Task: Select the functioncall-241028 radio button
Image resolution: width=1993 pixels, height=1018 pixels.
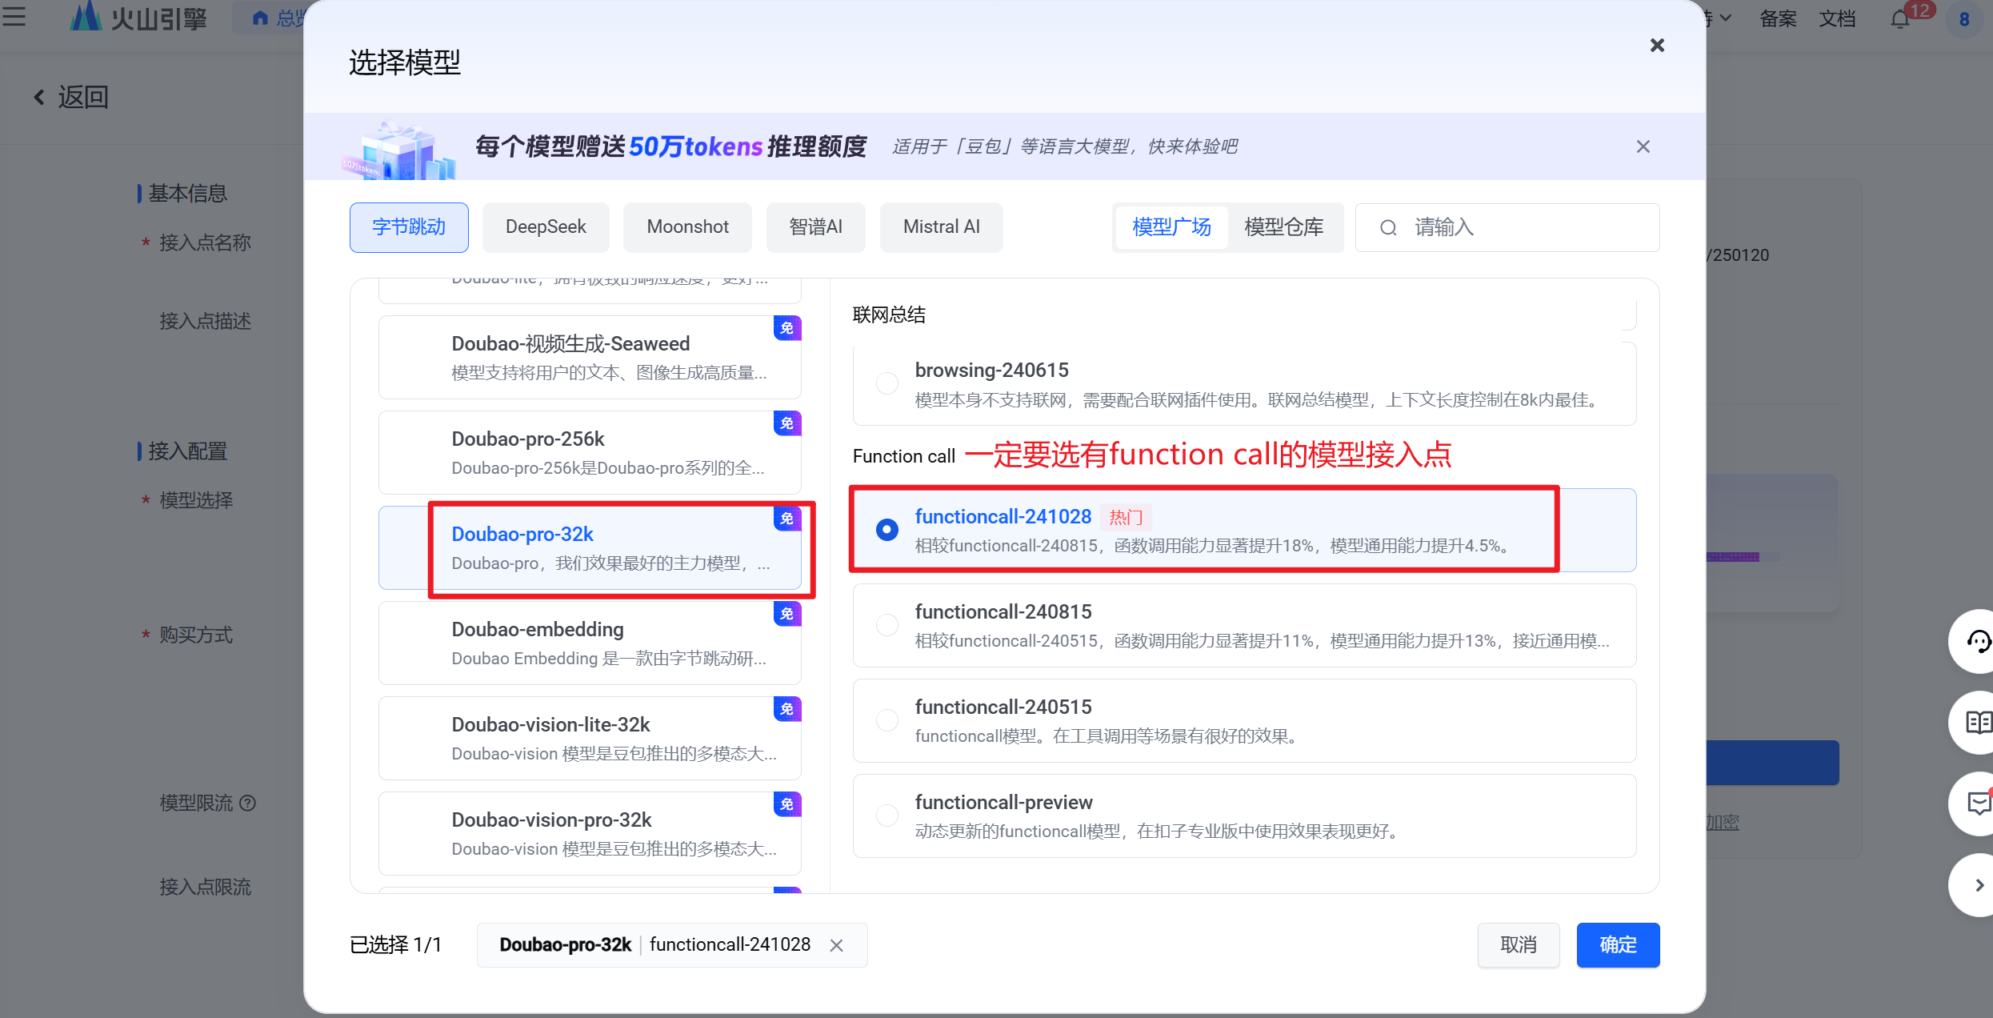Action: click(x=886, y=530)
